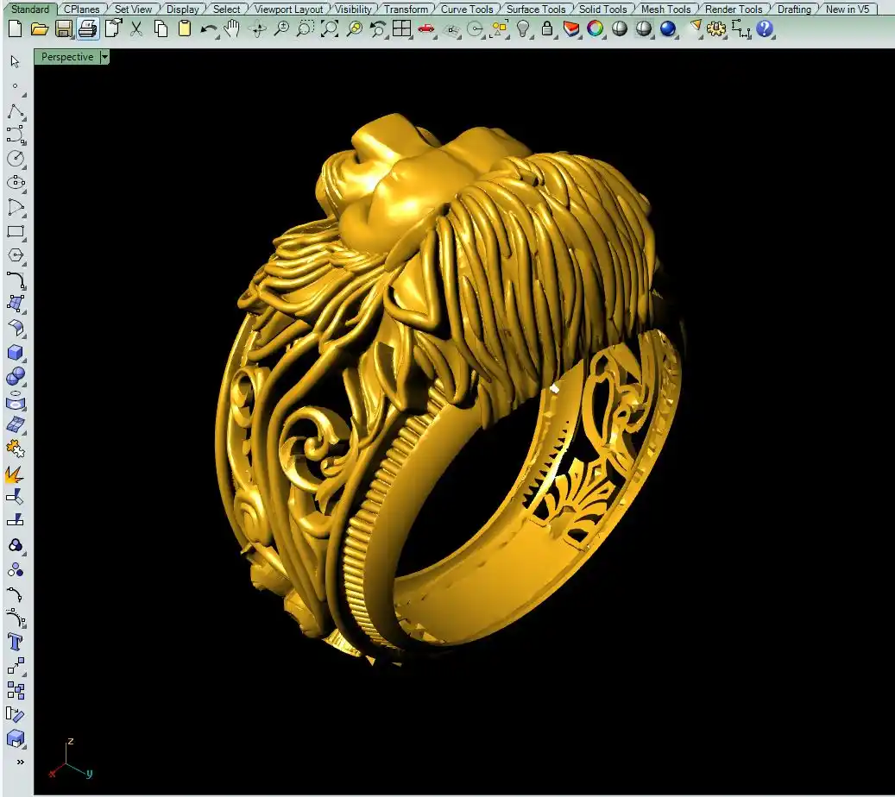Select the Box solid tool
The image size is (895, 797).
tap(16, 353)
